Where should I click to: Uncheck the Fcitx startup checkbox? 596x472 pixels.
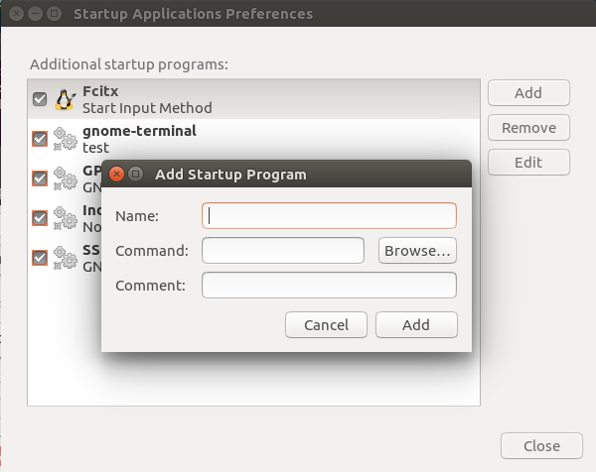(40, 99)
